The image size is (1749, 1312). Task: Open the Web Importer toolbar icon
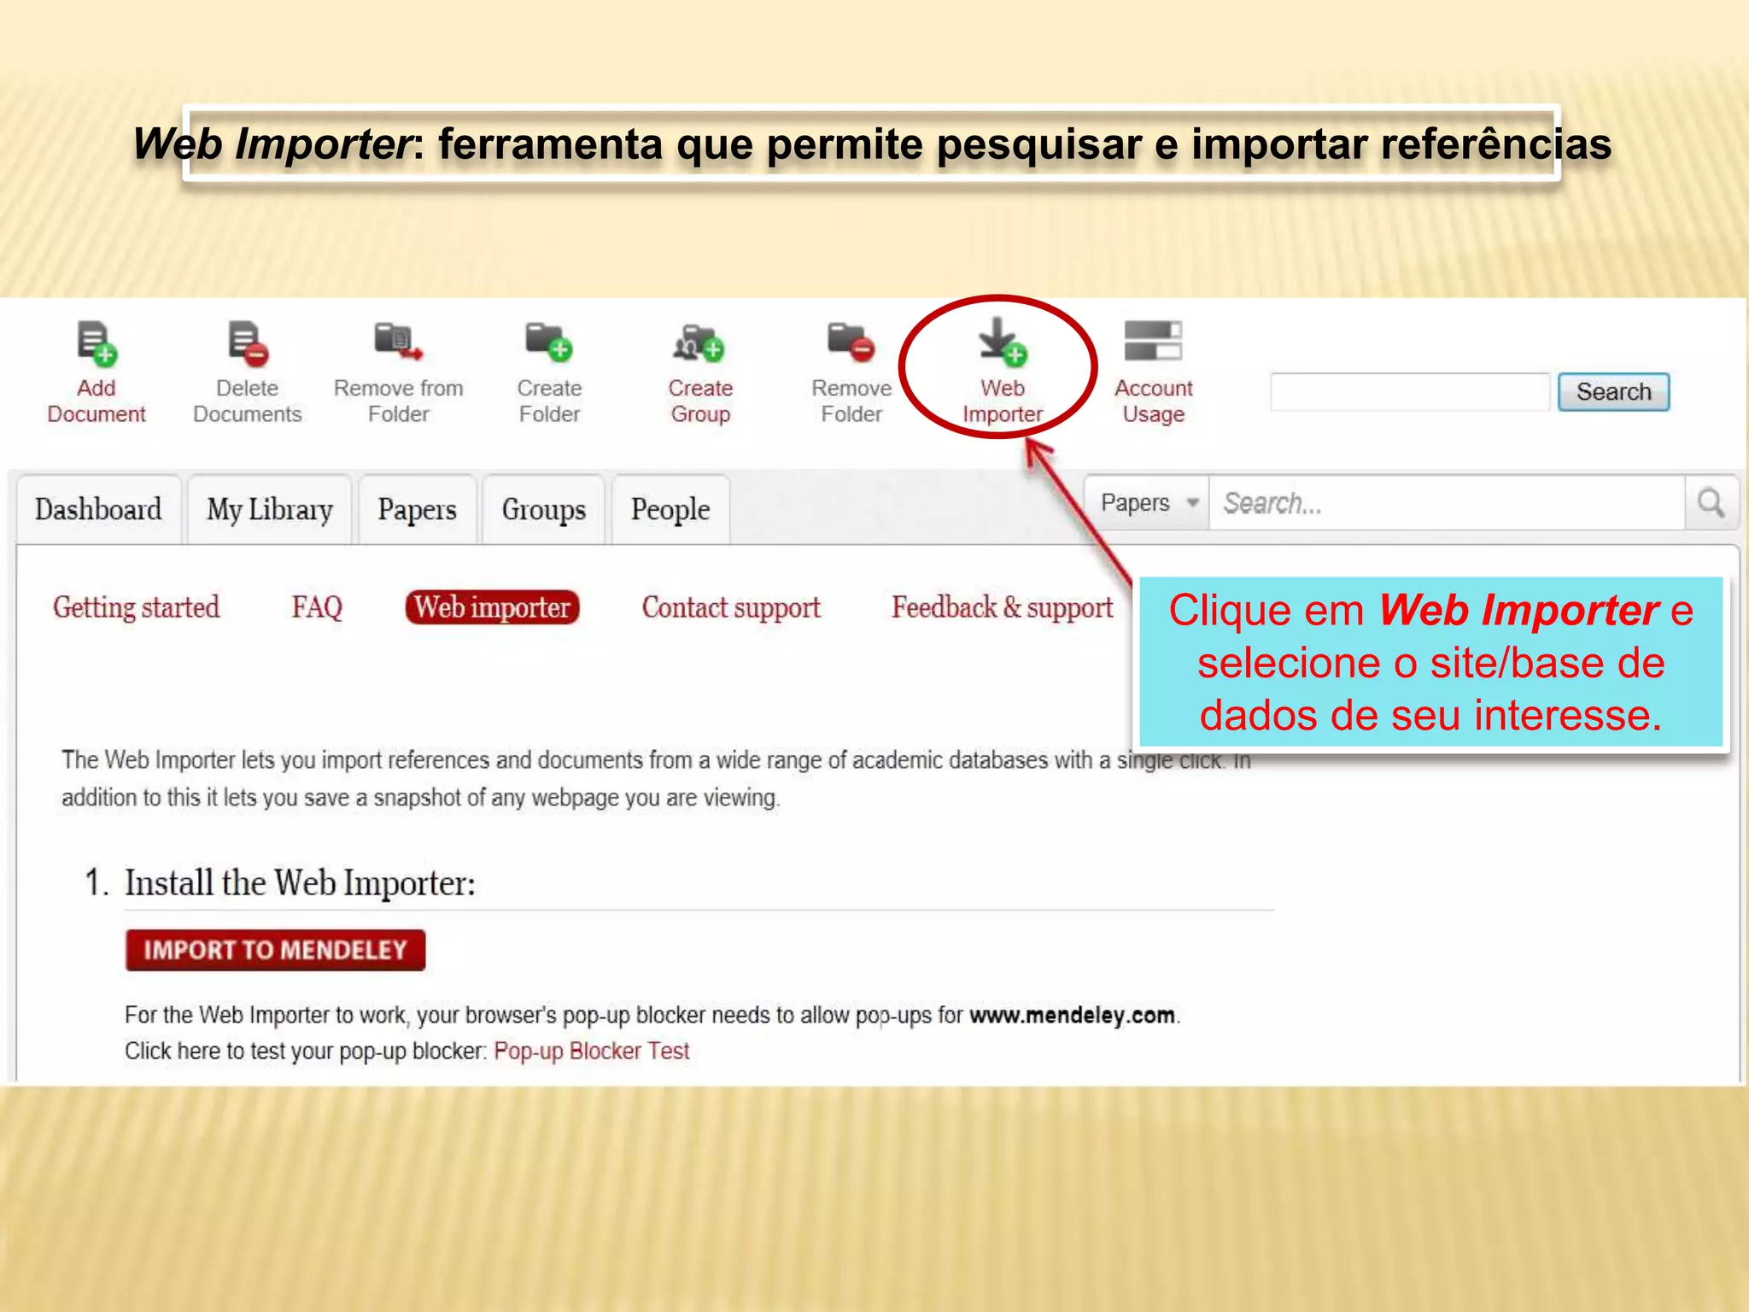tap(1002, 342)
